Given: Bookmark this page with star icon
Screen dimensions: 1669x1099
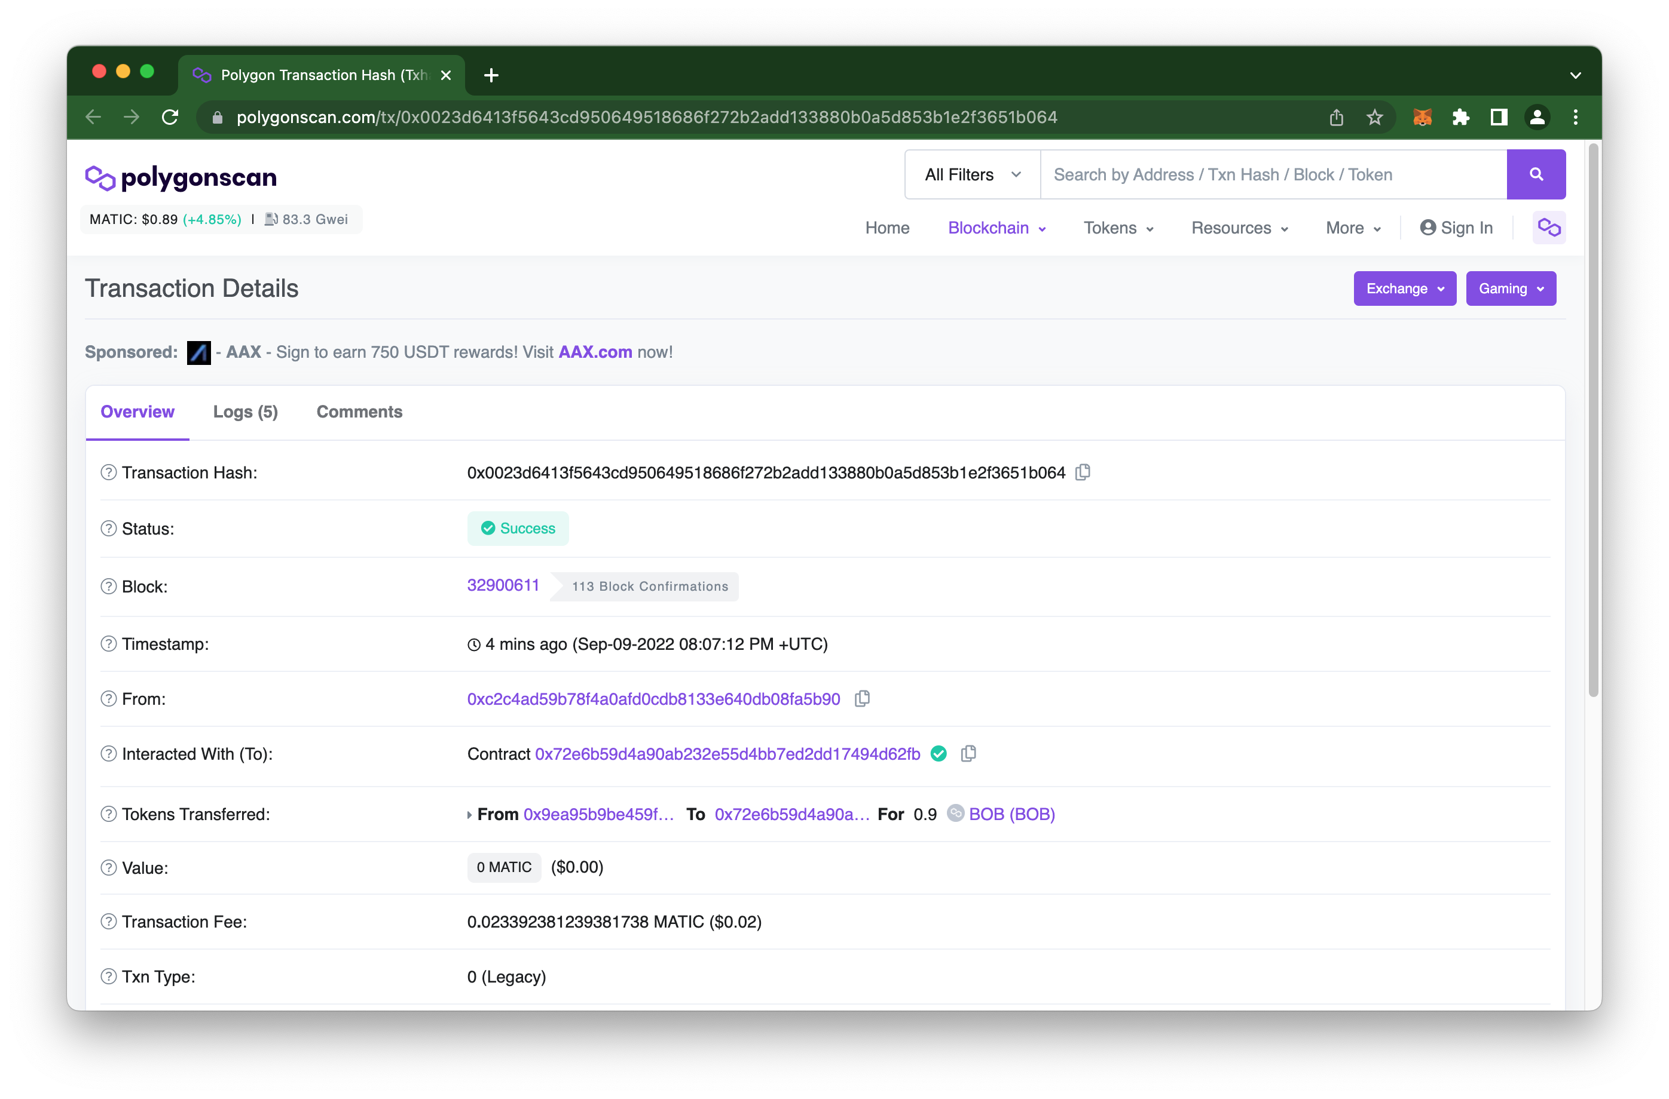Looking at the screenshot, I should tap(1374, 117).
